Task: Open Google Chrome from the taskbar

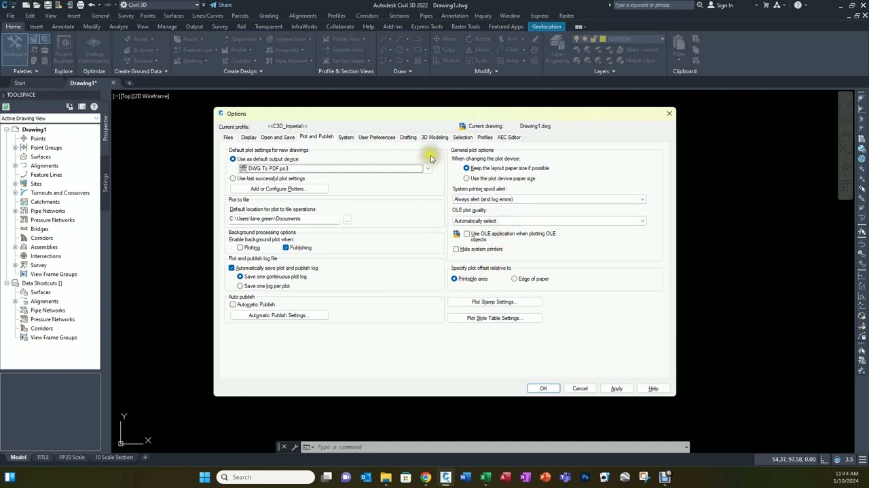Action: 426,477
